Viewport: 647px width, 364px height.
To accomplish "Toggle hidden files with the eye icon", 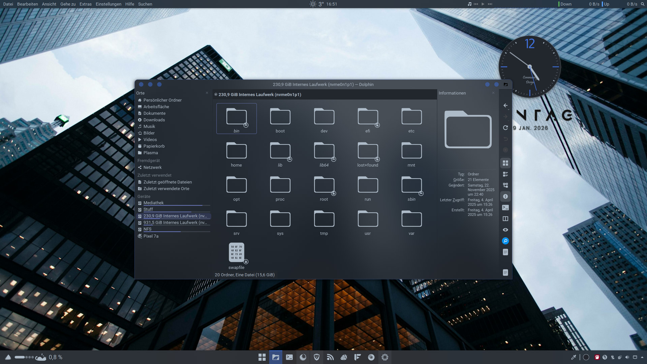I will coord(505,230).
